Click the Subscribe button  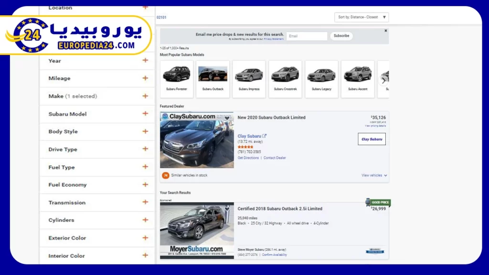click(x=341, y=36)
